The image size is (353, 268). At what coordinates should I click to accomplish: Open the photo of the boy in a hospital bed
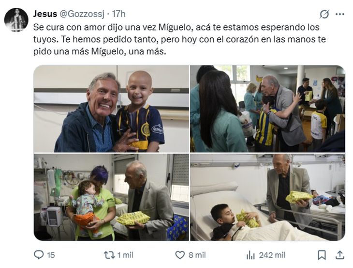pos(268,197)
